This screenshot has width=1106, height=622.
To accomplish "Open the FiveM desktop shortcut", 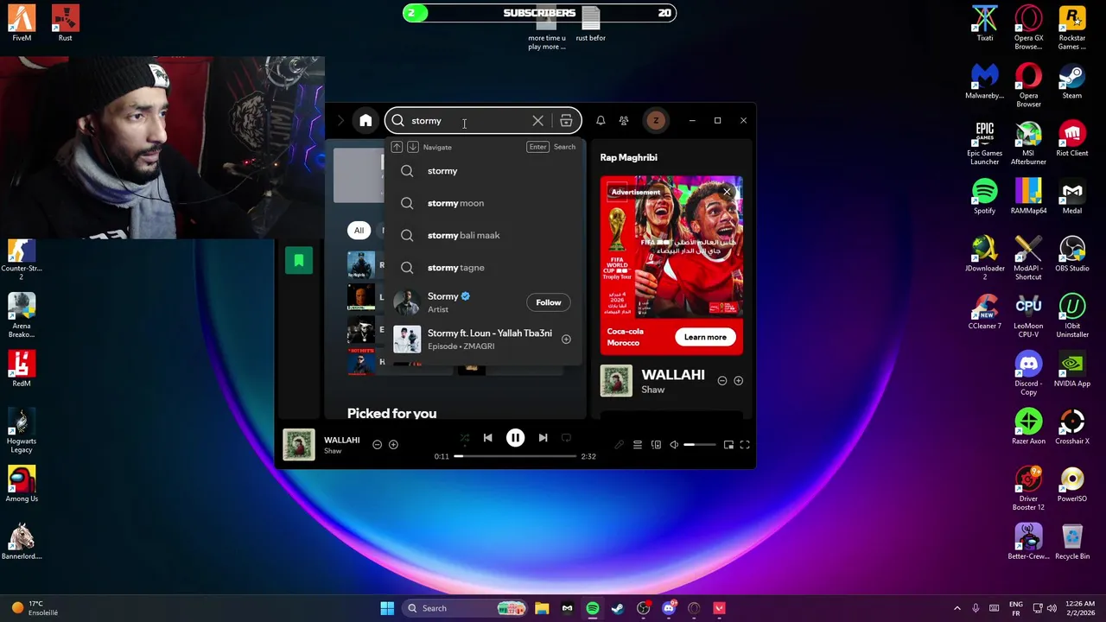I will 22,24.
